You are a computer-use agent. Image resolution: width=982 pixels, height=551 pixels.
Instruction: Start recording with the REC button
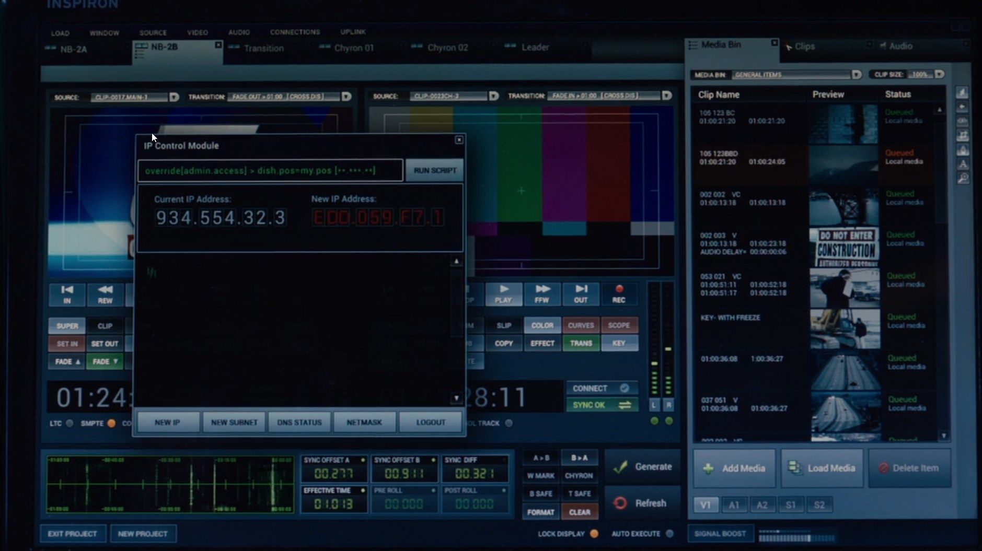pos(619,294)
